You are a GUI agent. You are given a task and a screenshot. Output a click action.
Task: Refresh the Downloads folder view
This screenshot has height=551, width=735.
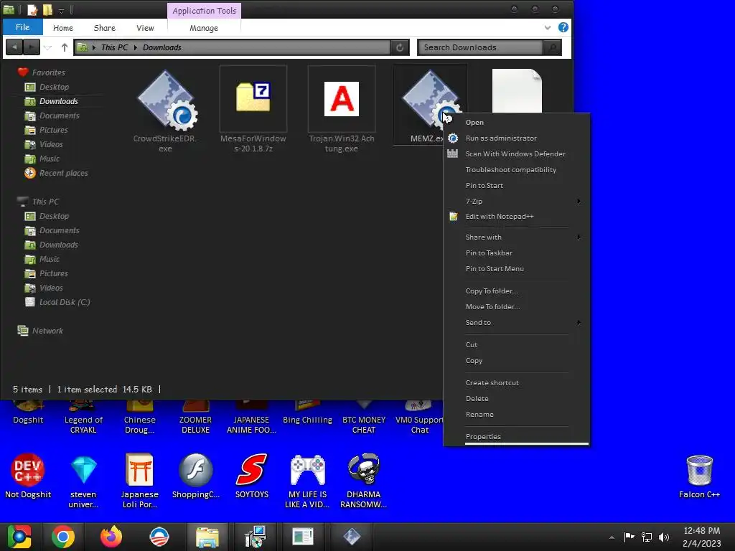pyautogui.click(x=400, y=47)
